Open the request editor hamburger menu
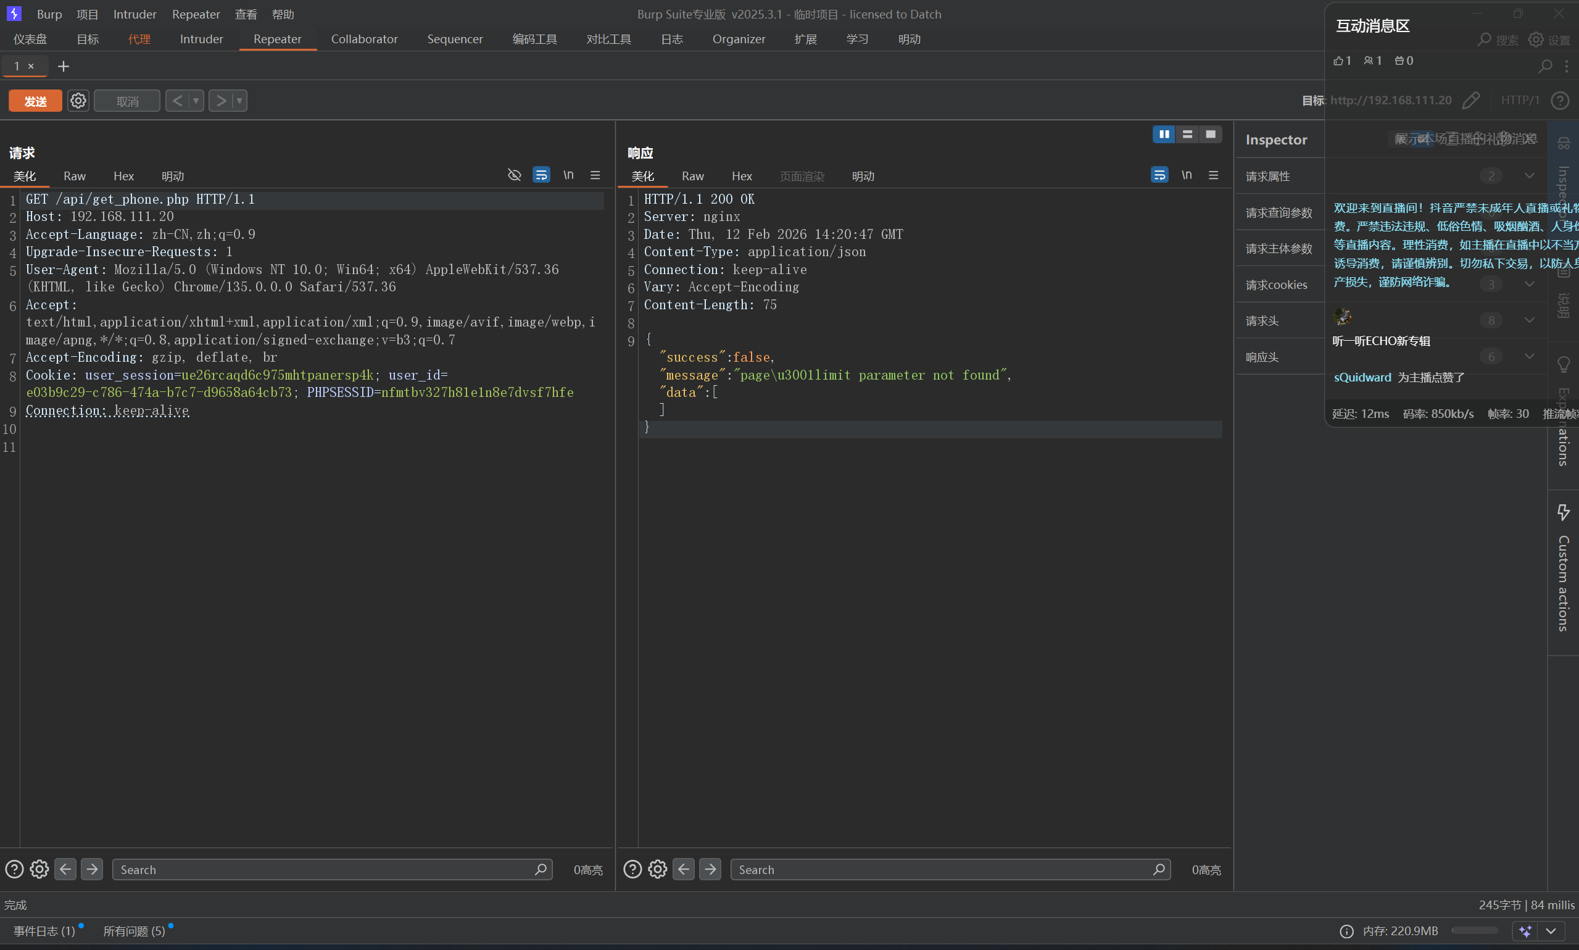 point(595,175)
